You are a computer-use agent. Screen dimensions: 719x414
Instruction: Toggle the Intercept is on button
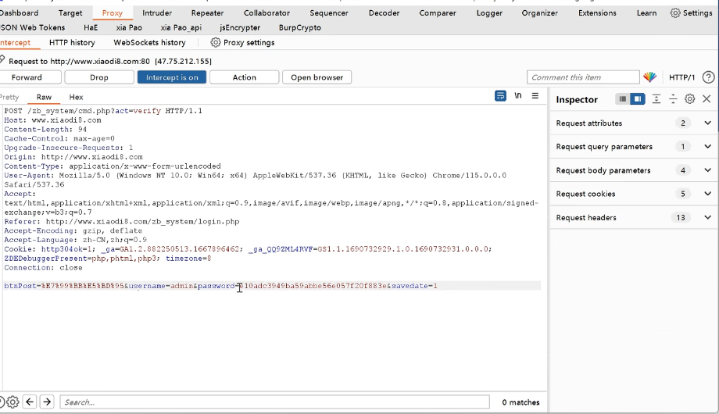tap(172, 77)
